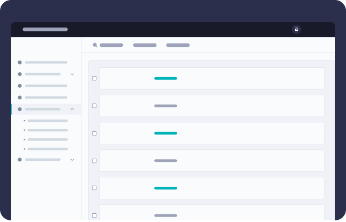Viewport: 346px width, 222px height.
Task: Expand the second sidebar item using its chevron
Action: 72,74
